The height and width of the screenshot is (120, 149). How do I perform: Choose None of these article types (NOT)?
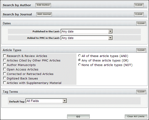coord(80,65)
